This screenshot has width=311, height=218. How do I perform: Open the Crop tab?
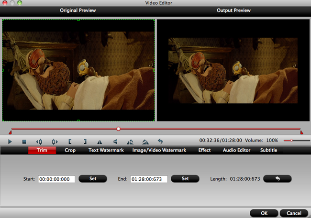coord(70,150)
